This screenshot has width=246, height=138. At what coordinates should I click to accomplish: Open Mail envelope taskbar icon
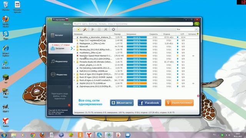(128, 135)
